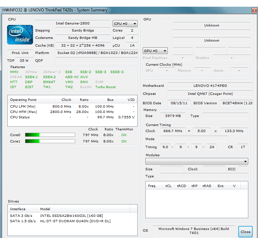
Task: Select the CPU LFM (Min) row
Action: 73,107
